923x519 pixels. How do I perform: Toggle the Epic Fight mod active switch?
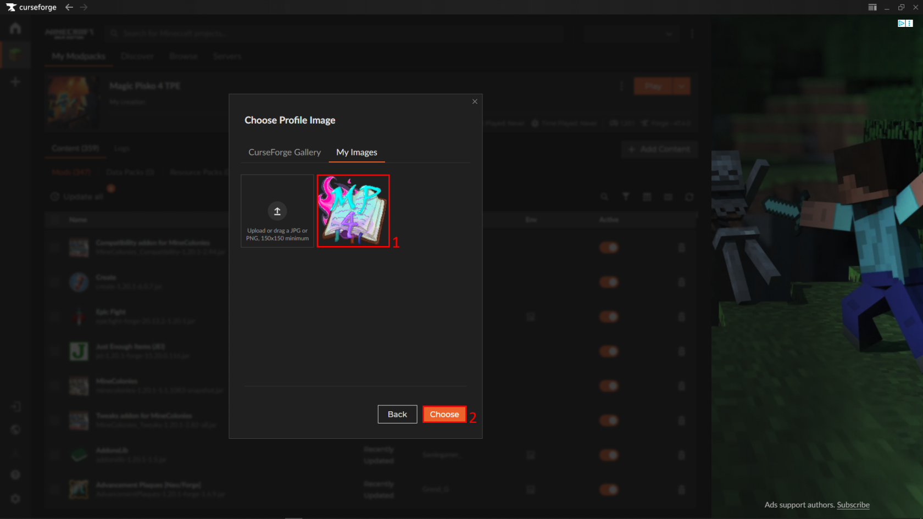click(609, 316)
